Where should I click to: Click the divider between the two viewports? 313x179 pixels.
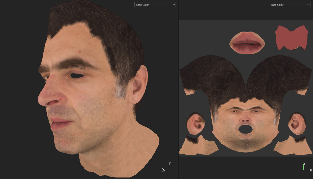[178, 88]
